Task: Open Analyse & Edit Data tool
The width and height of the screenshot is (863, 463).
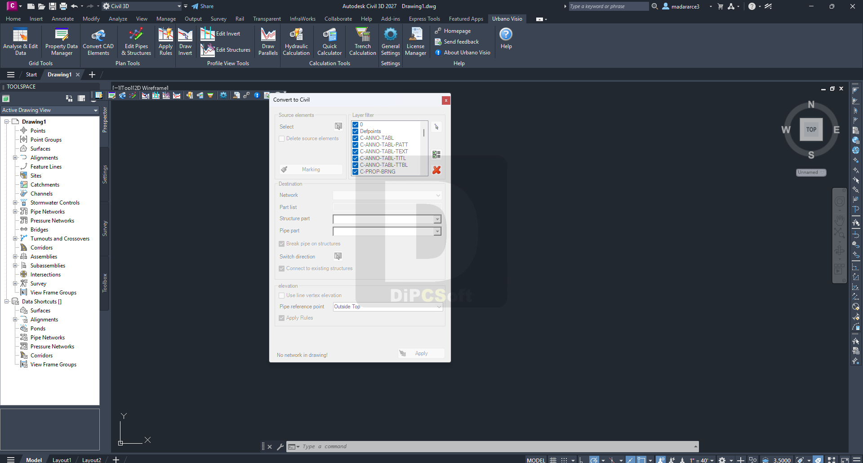Action: (20, 41)
